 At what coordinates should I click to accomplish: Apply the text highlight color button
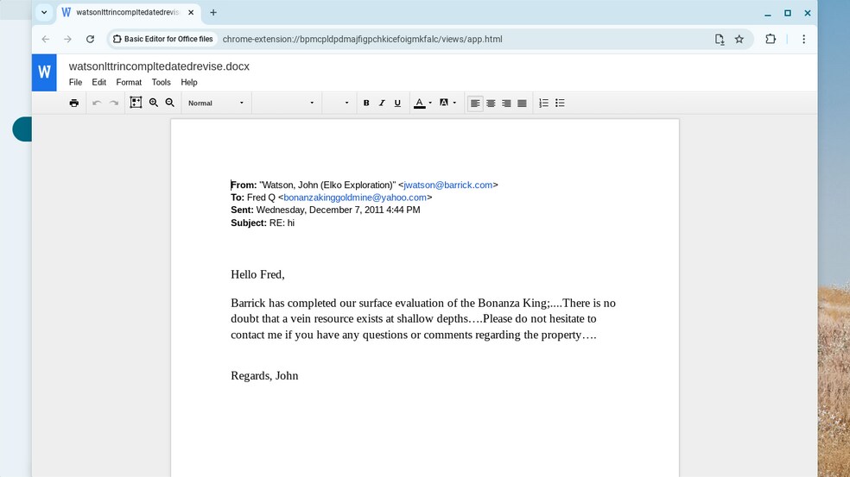(444, 103)
